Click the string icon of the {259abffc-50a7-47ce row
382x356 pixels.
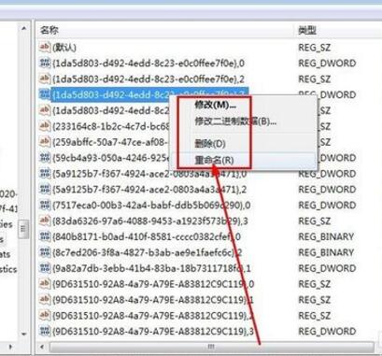click(x=45, y=142)
